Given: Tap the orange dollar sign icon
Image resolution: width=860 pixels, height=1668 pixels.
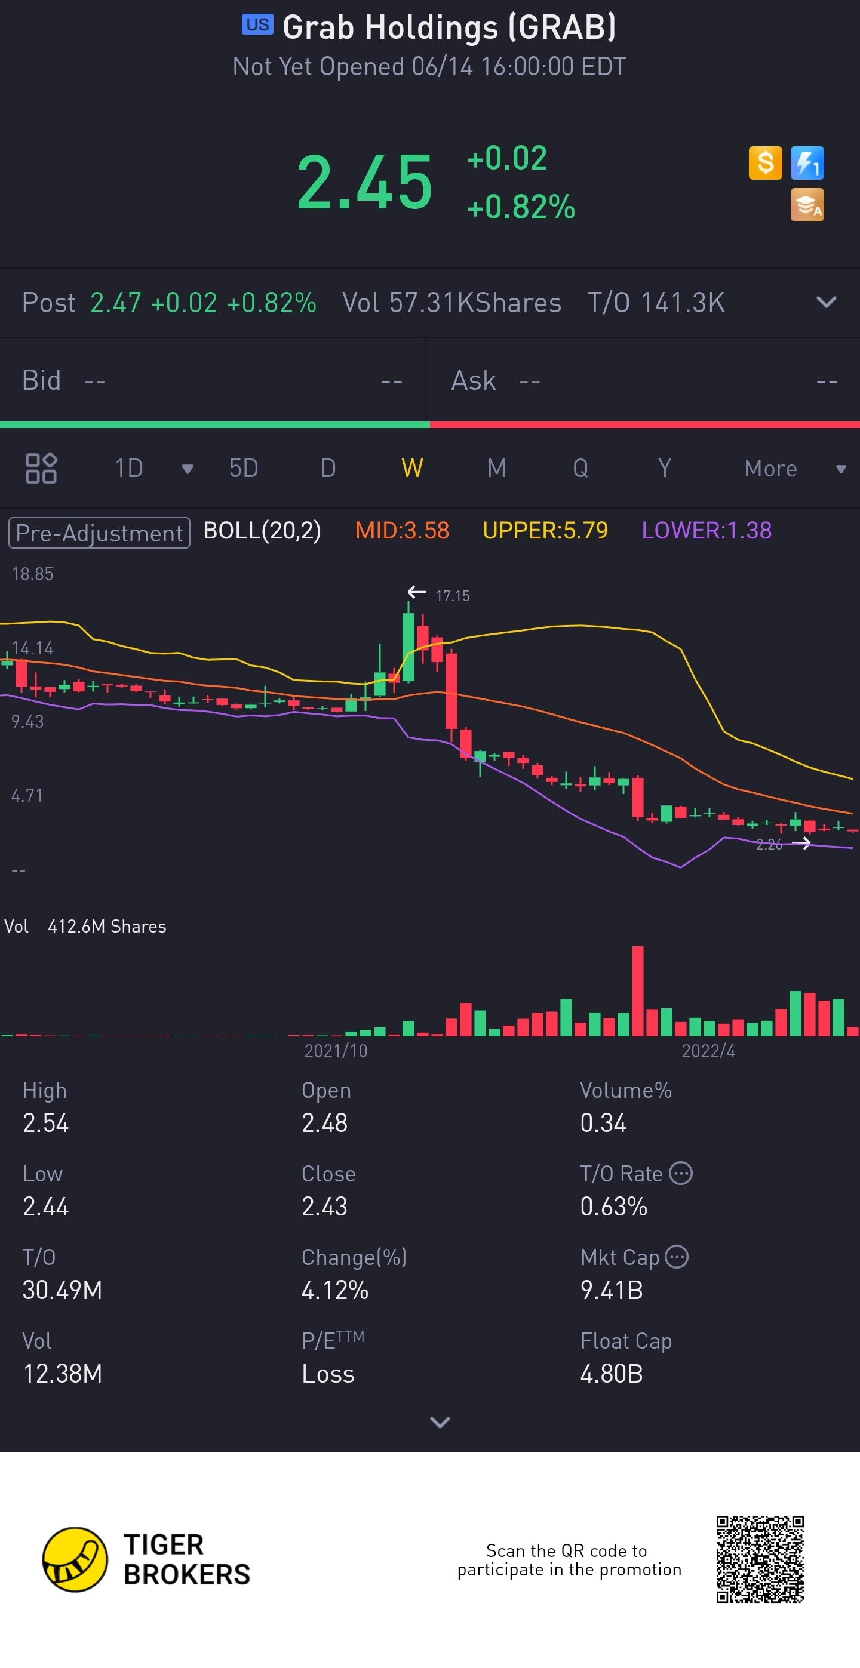Looking at the screenshot, I should 766,162.
